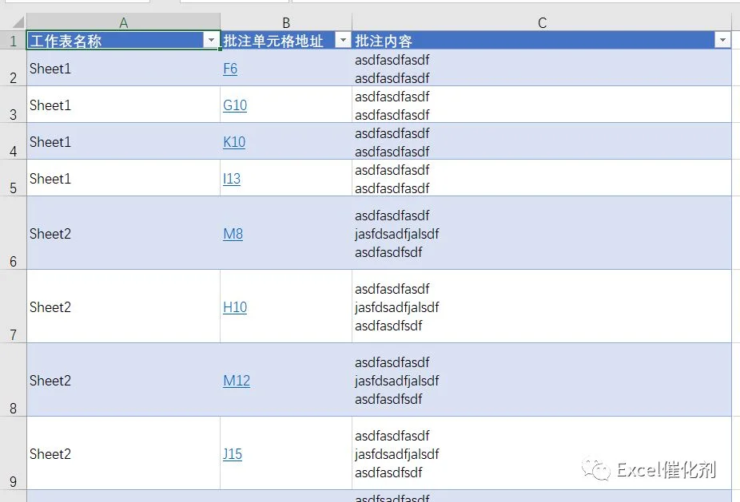Image resolution: width=740 pixels, height=502 pixels.
Task: Select the comment text cell in row 2
Action: [542, 68]
